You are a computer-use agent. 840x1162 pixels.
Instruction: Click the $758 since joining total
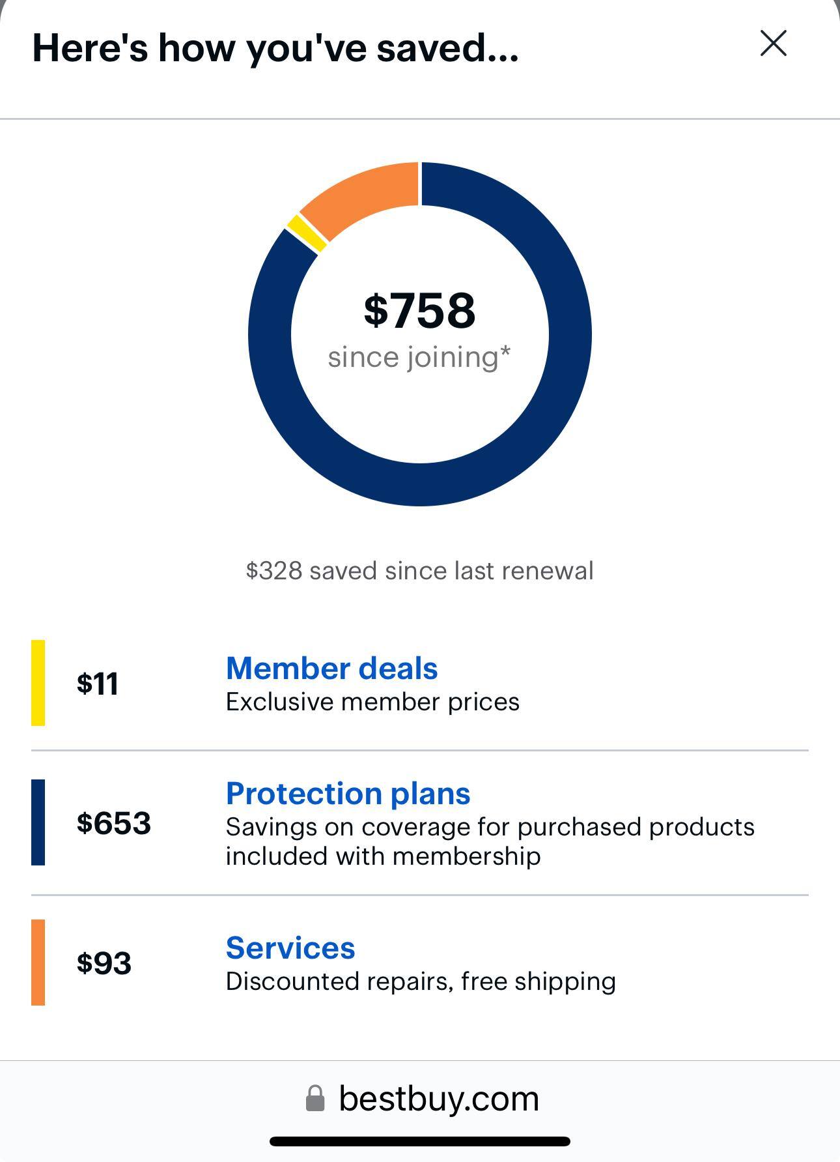point(419,312)
